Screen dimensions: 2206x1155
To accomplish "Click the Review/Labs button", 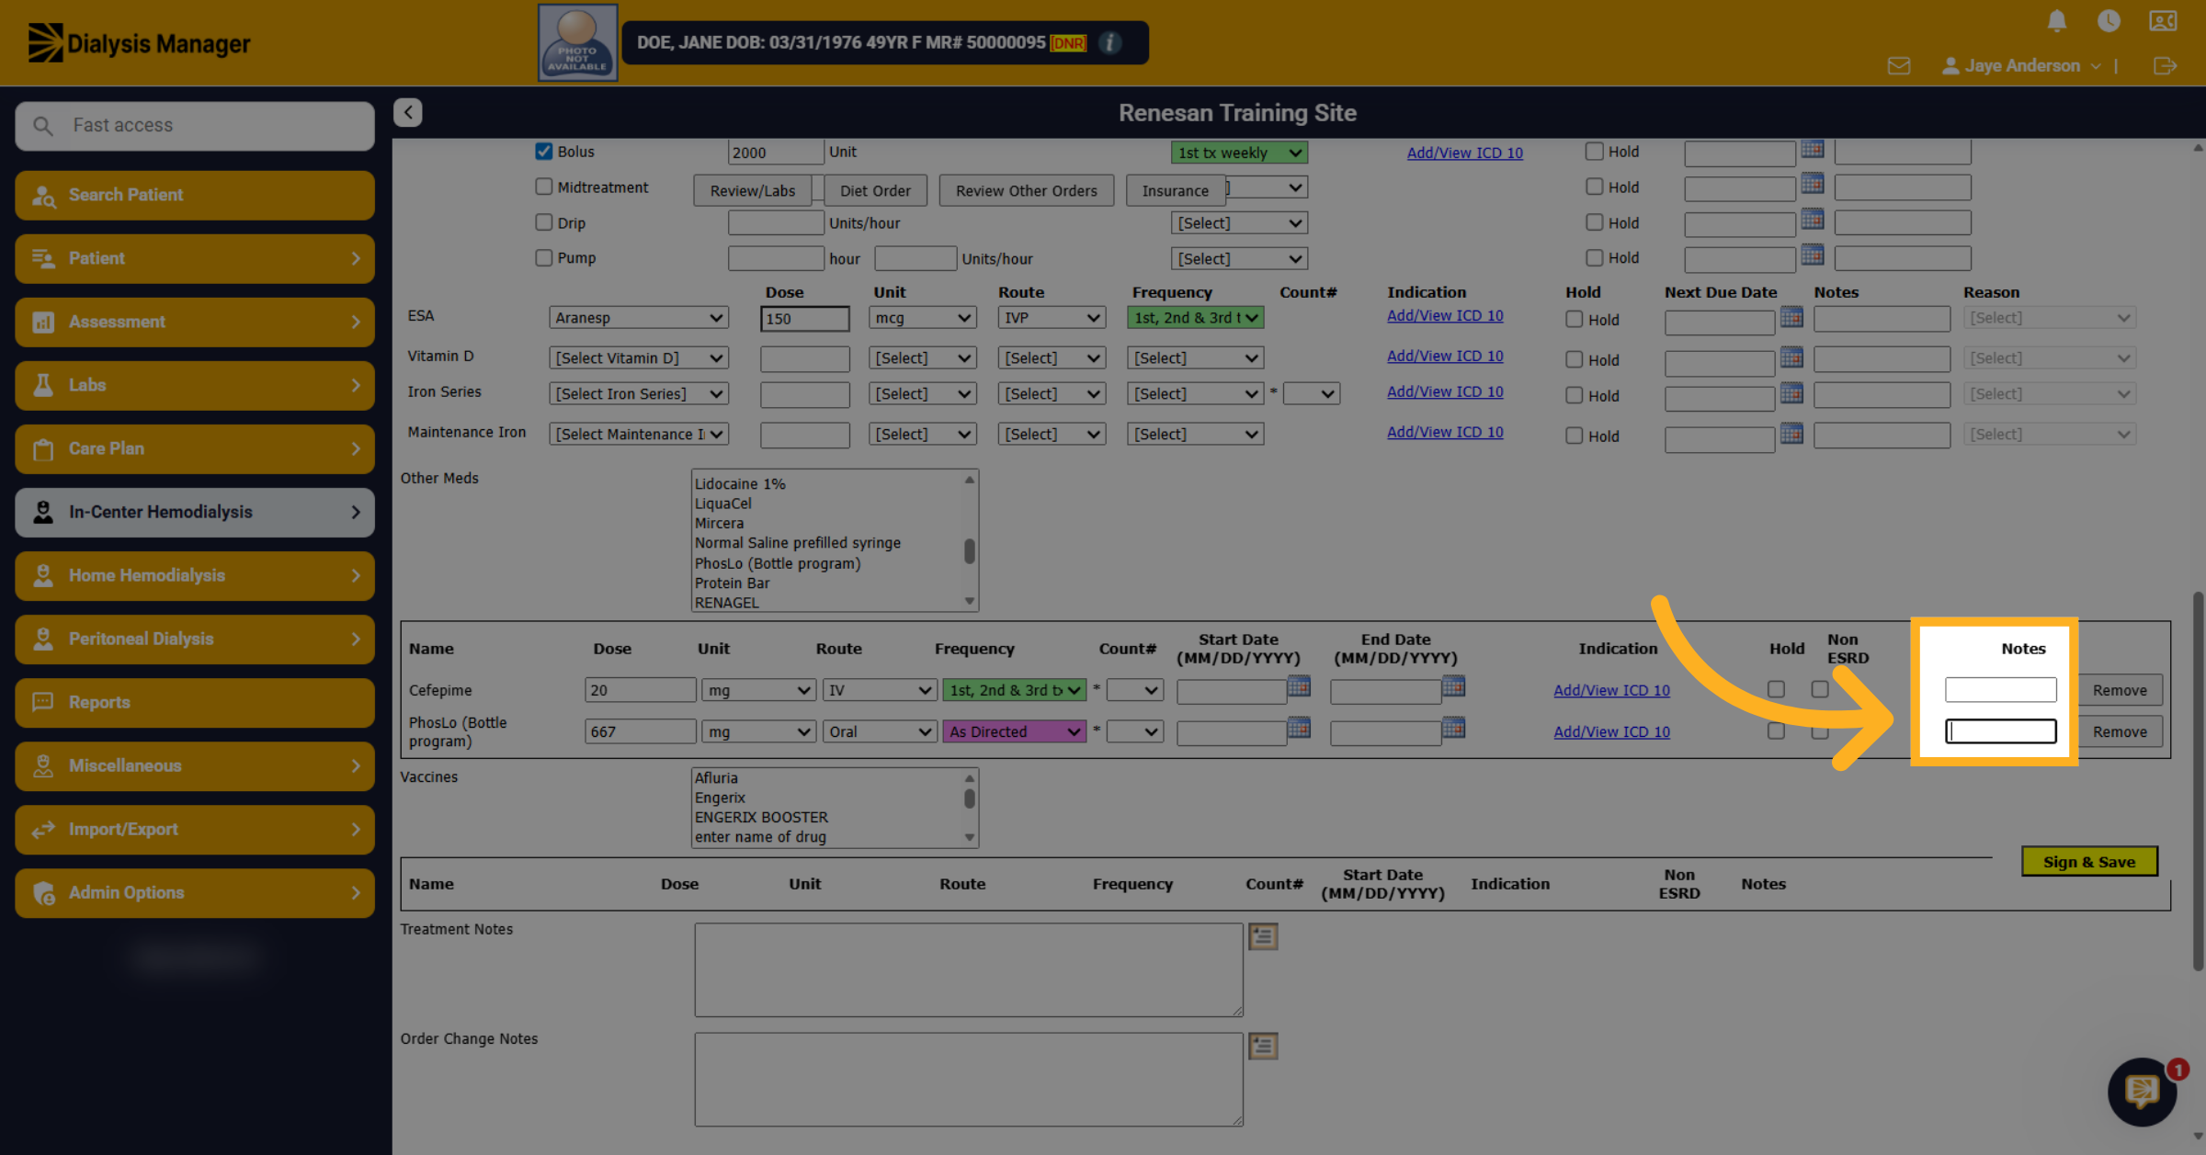I will 752,190.
